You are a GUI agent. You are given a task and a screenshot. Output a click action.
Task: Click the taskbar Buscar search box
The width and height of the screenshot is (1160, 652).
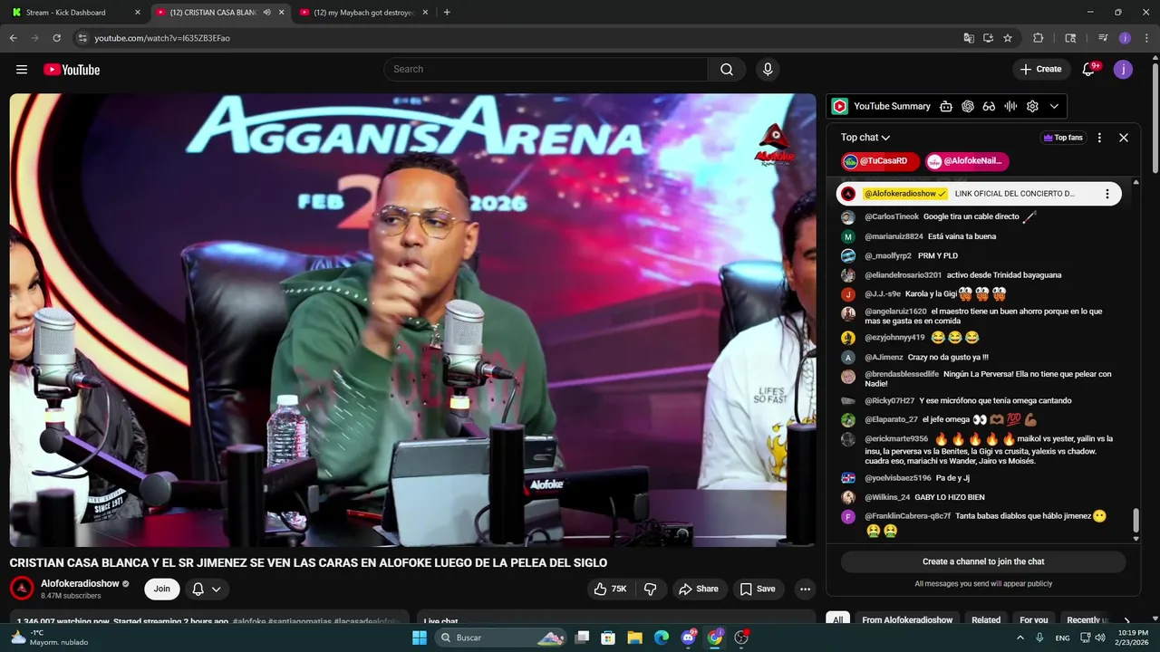[x=501, y=638]
